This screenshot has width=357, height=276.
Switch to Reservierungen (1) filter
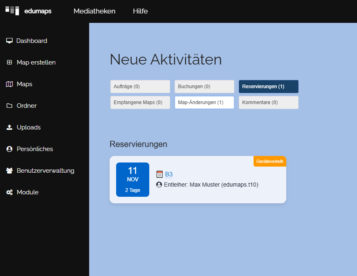(268, 87)
